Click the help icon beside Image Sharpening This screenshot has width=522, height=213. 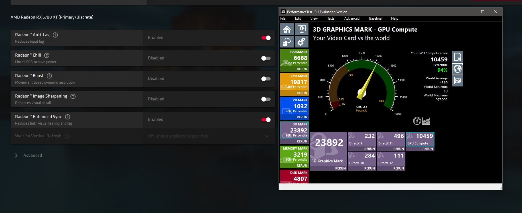(73, 96)
